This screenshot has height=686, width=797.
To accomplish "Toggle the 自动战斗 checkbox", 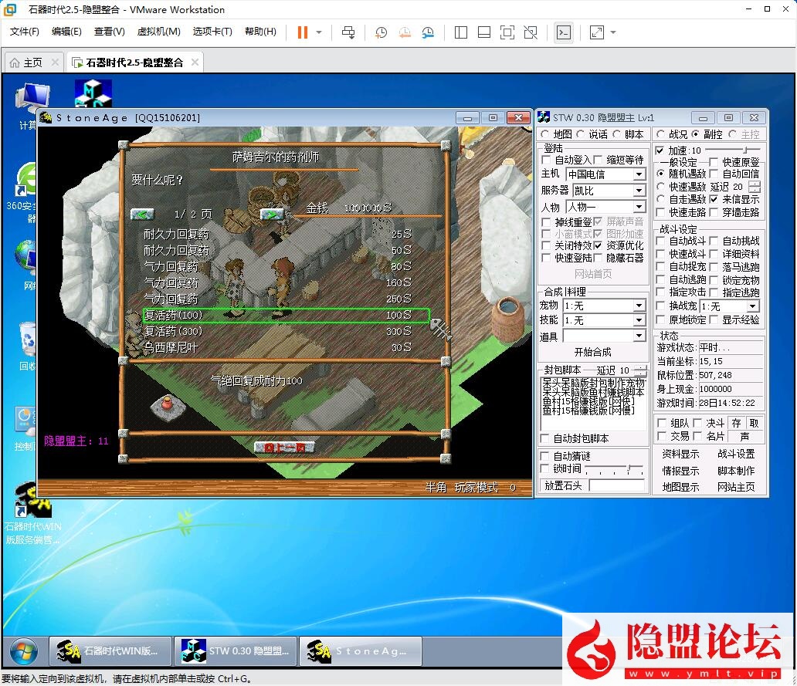I will (x=661, y=242).
